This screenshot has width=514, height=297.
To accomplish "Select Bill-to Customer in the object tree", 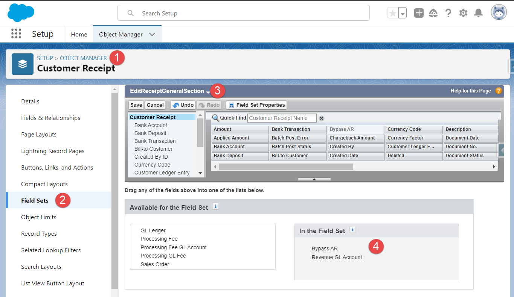I will (153, 149).
